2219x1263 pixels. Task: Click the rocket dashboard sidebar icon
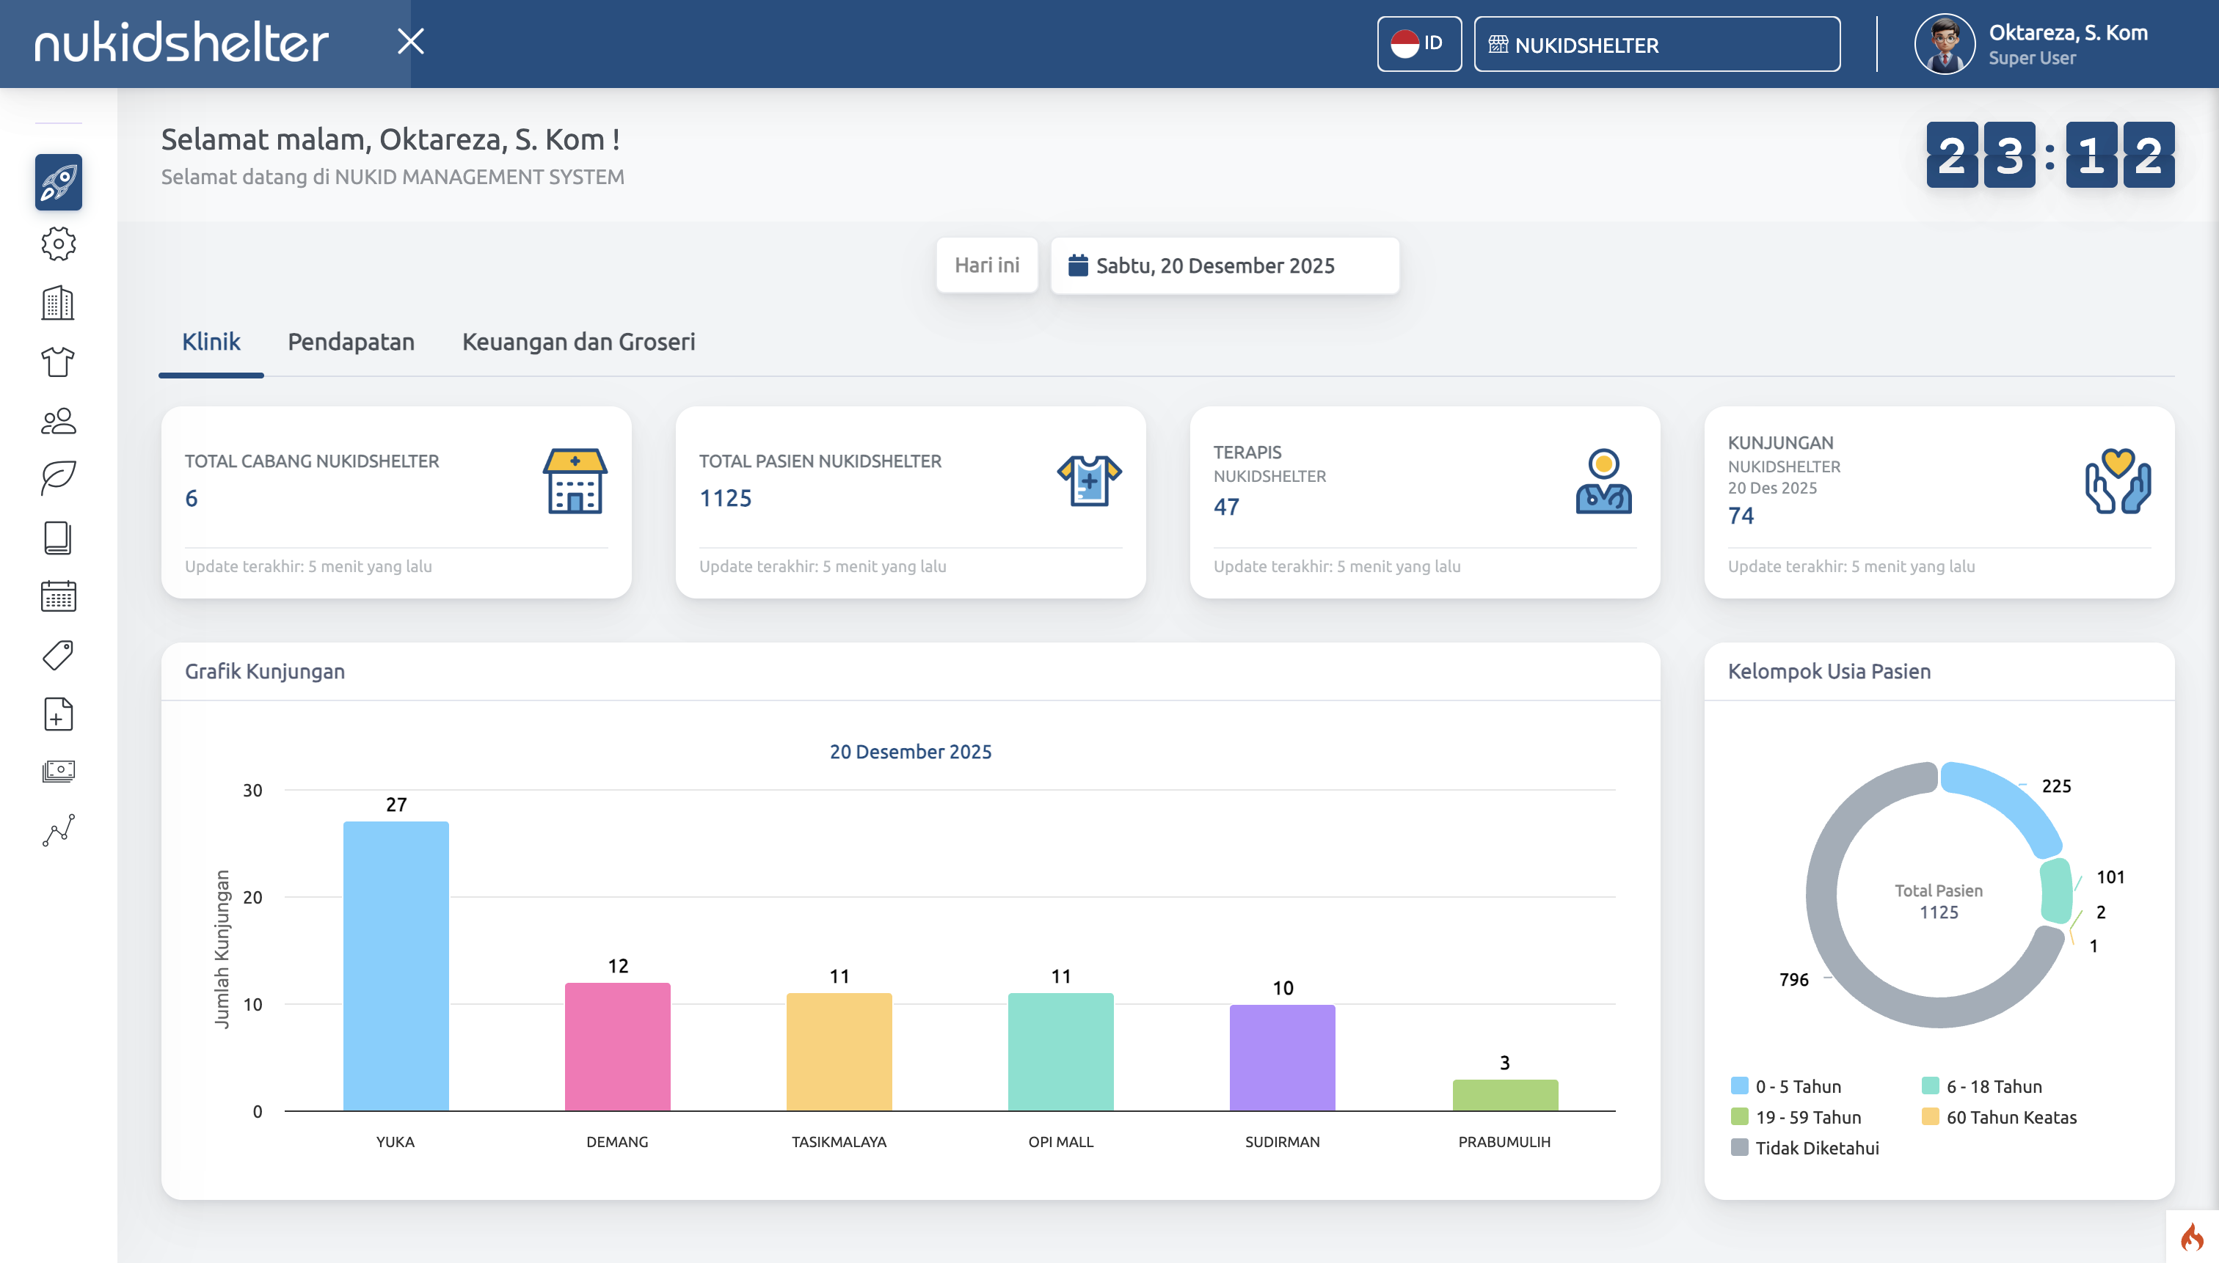(58, 182)
